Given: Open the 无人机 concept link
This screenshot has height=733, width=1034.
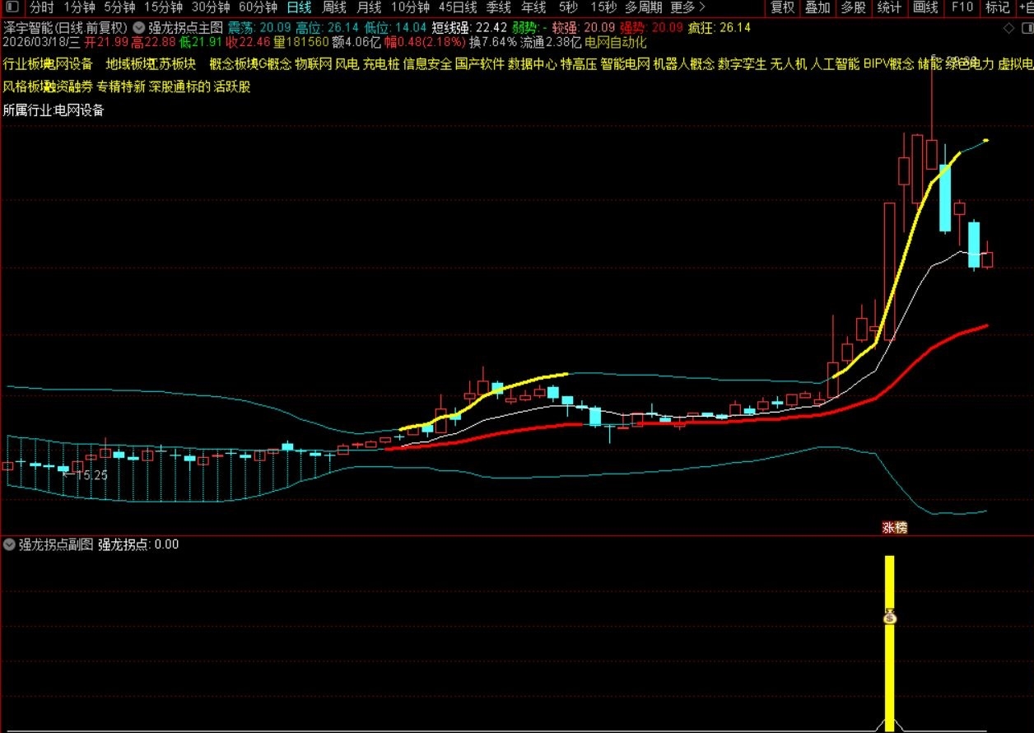Looking at the screenshot, I should point(788,64).
